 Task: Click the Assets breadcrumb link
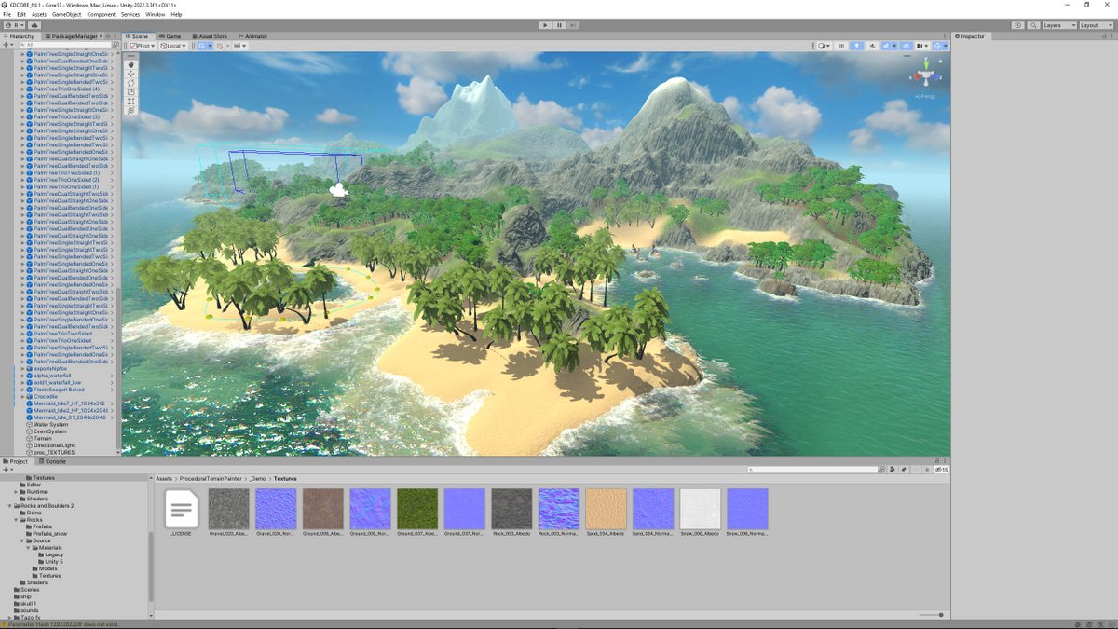pyautogui.click(x=164, y=478)
